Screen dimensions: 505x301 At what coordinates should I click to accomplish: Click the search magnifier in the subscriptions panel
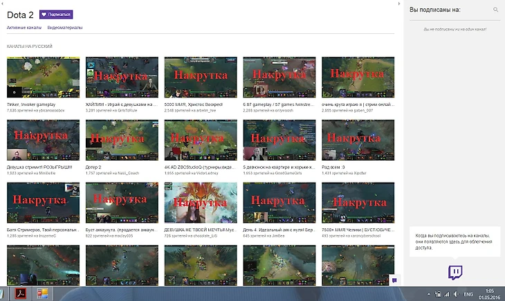tap(495, 10)
